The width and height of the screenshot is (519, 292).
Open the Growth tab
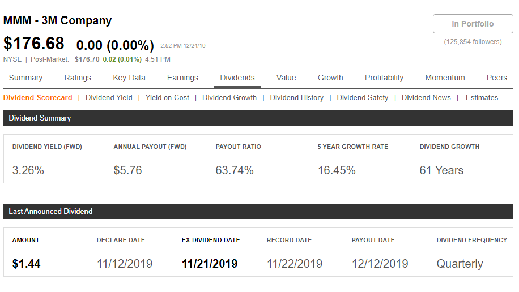[330, 78]
